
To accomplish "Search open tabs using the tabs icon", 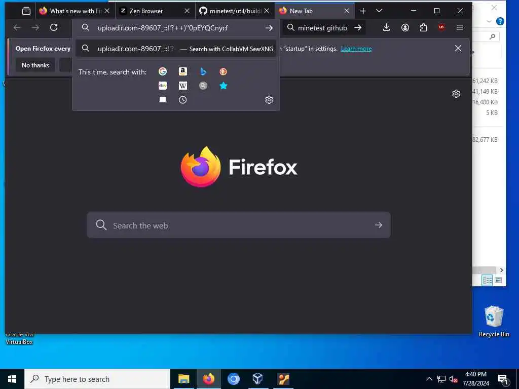I will point(163,100).
